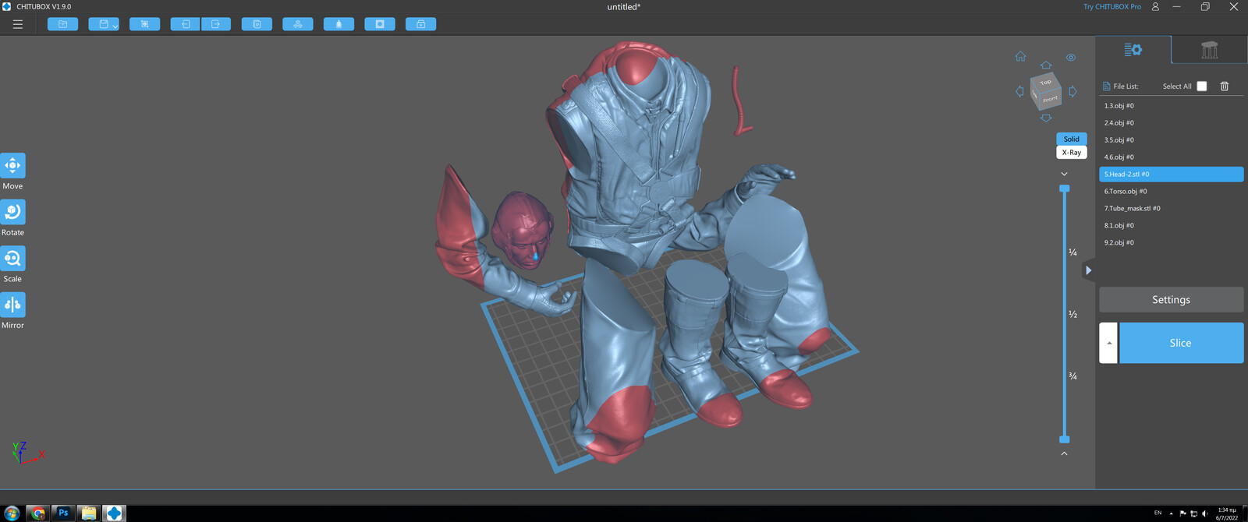The width and height of the screenshot is (1248, 522).
Task: Toggle the eye perspective view icon
Action: (1071, 57)
